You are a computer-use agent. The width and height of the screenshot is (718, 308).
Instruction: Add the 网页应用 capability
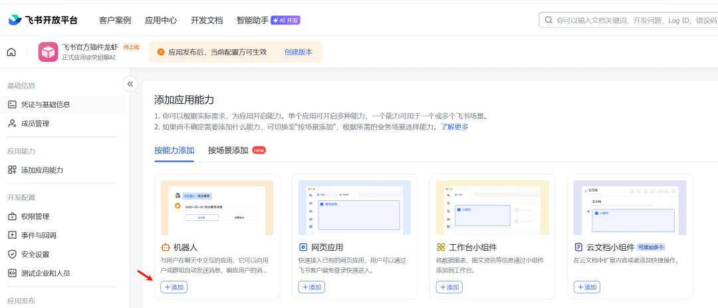click(311, 287)
